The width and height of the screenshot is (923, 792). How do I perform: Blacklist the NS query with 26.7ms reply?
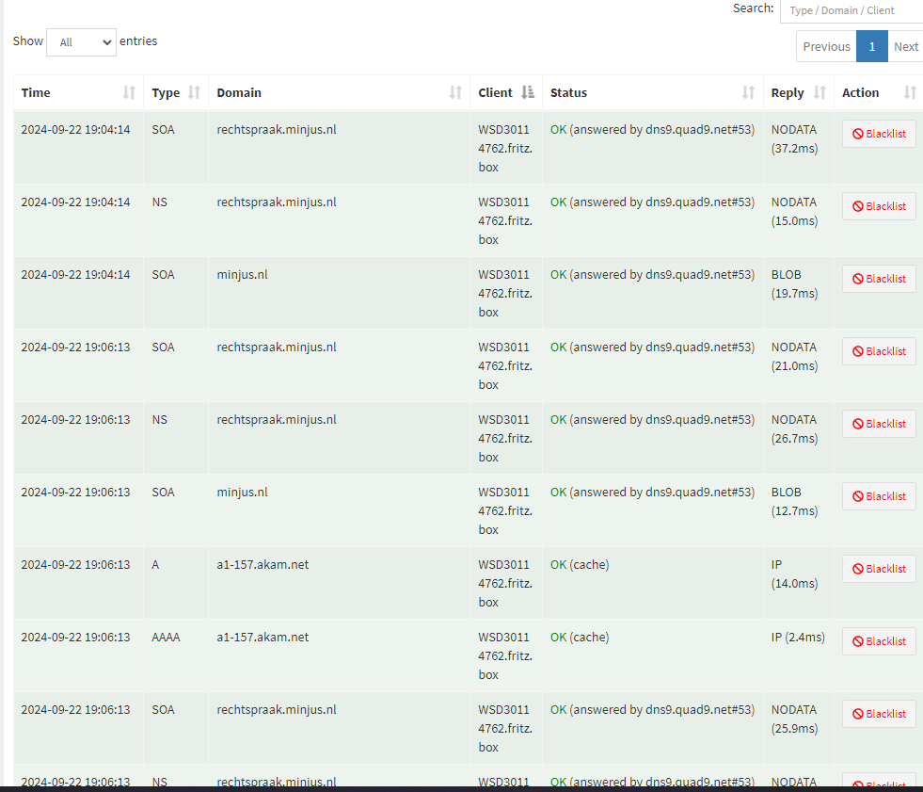[879, 424]
